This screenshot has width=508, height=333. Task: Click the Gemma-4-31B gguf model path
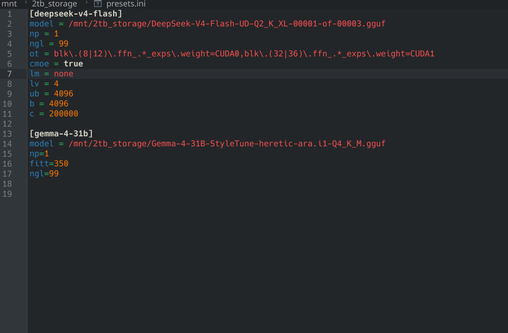[227, 144]
